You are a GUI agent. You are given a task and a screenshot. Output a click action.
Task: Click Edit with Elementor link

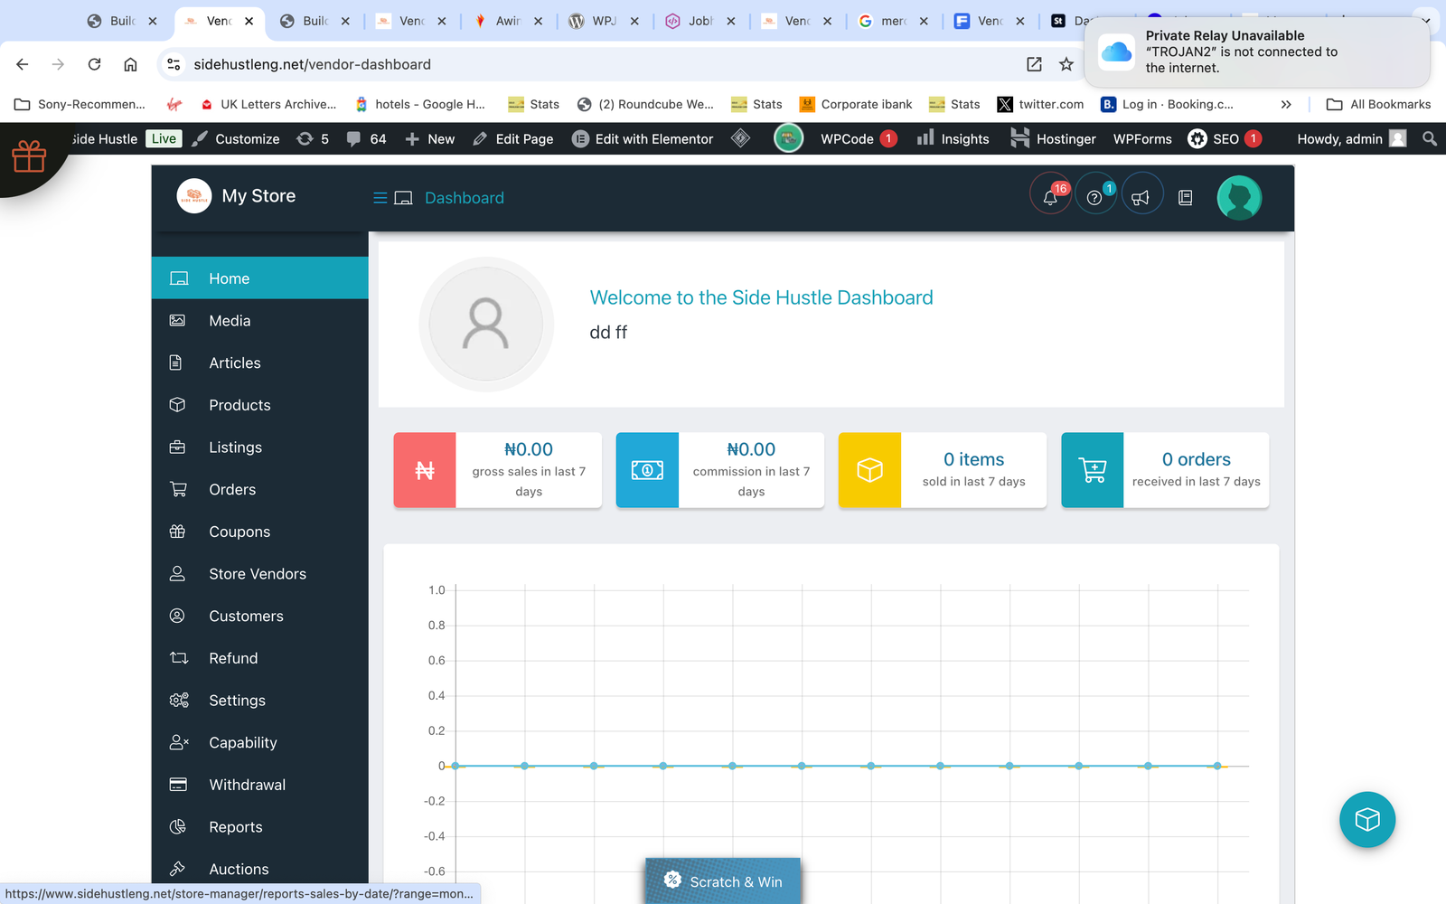click(643, 138)
